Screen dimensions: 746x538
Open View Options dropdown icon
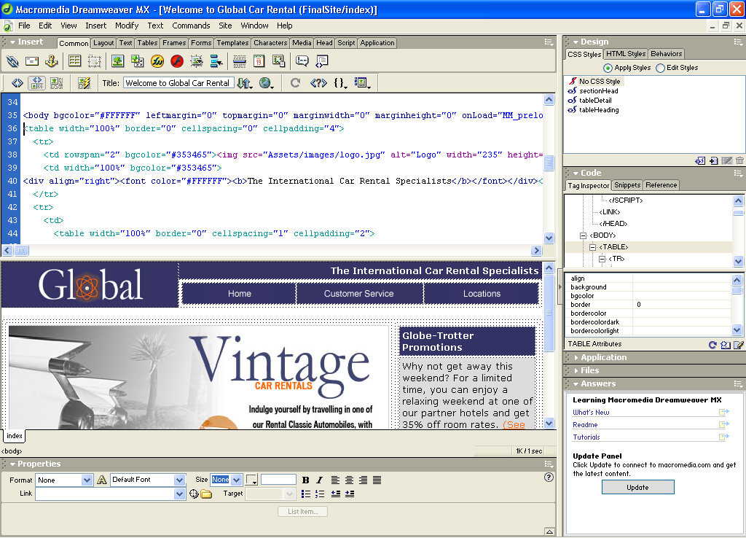pos(363,83)
